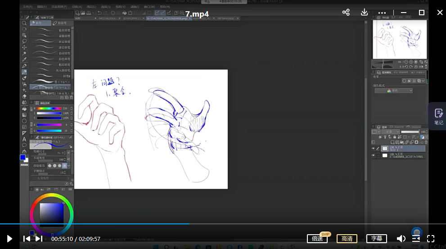The height and width of the screenshot is (249, 446).
Task: Expand the 颜色模式 color mode dropdown
Action: coord(393,91)
